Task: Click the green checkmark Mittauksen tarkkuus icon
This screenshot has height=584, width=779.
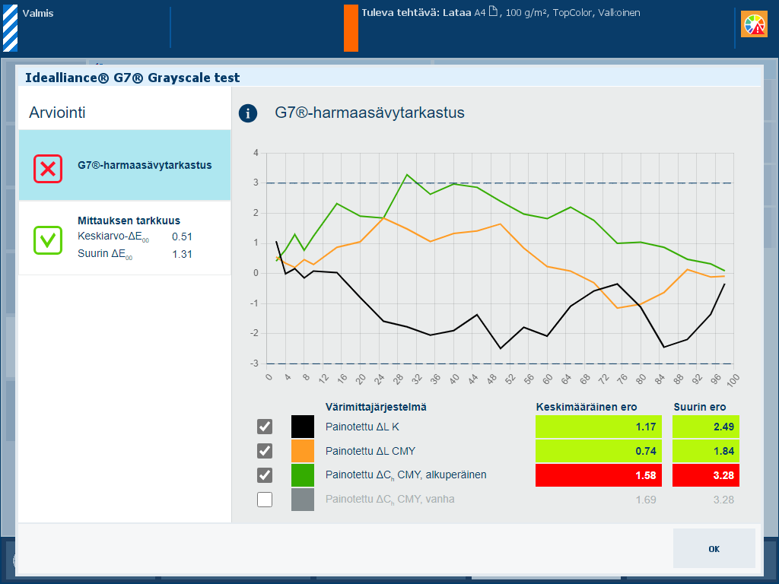Action: 48,240
